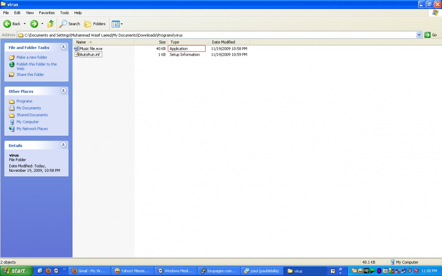Open the Views dropdown button
The width and height of the screenshot is (442, 276).
pyautogui.click(x=117, y=24)
